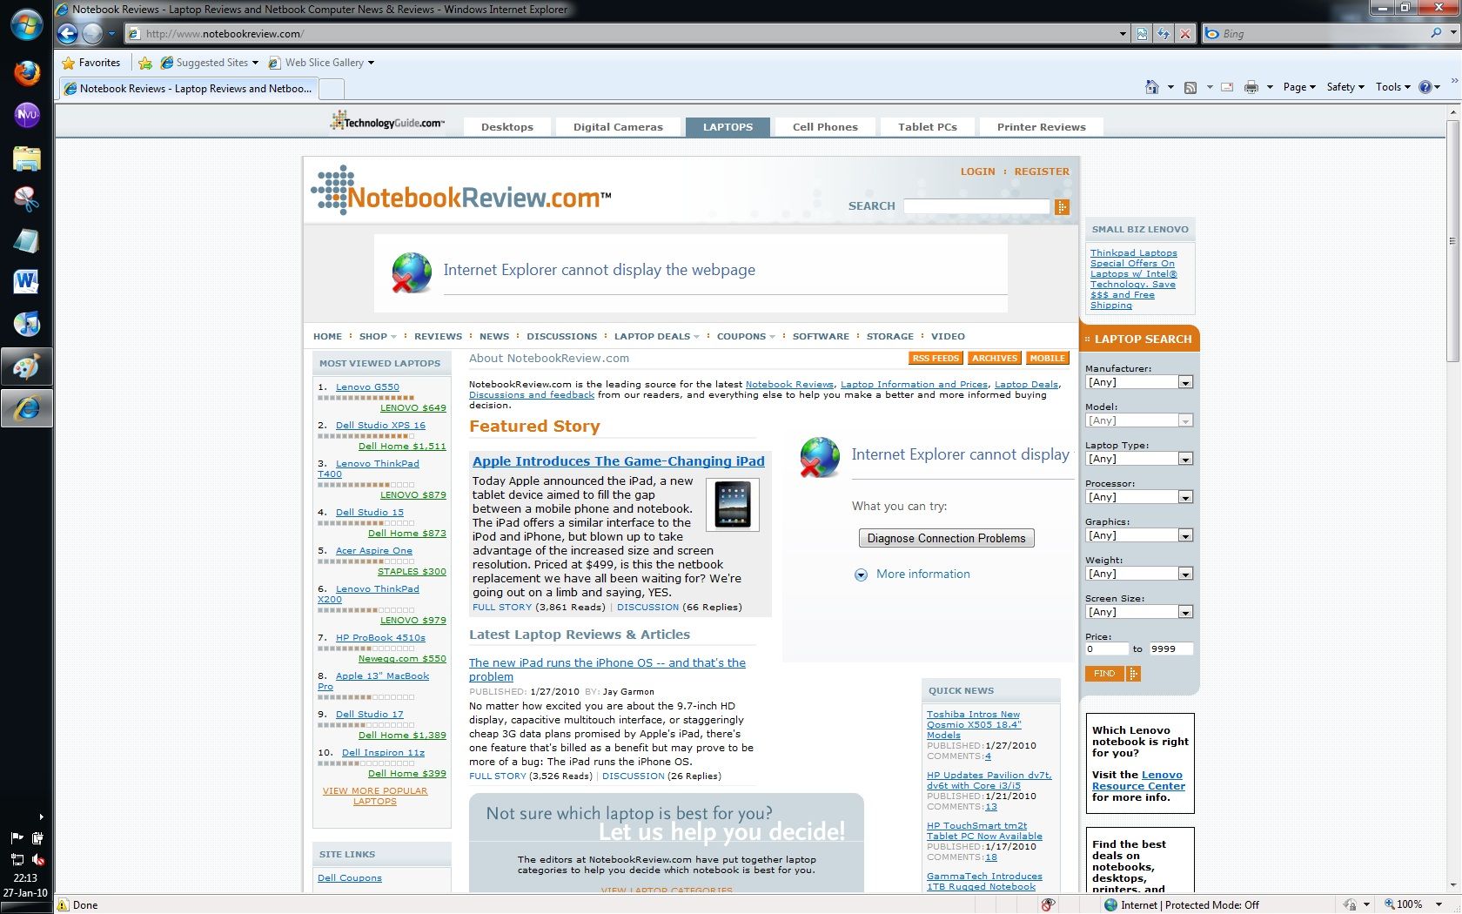Open a new browser tab
Image resolution: width=1462 pixels, height=914 pixels.
[x=332, y=88]
